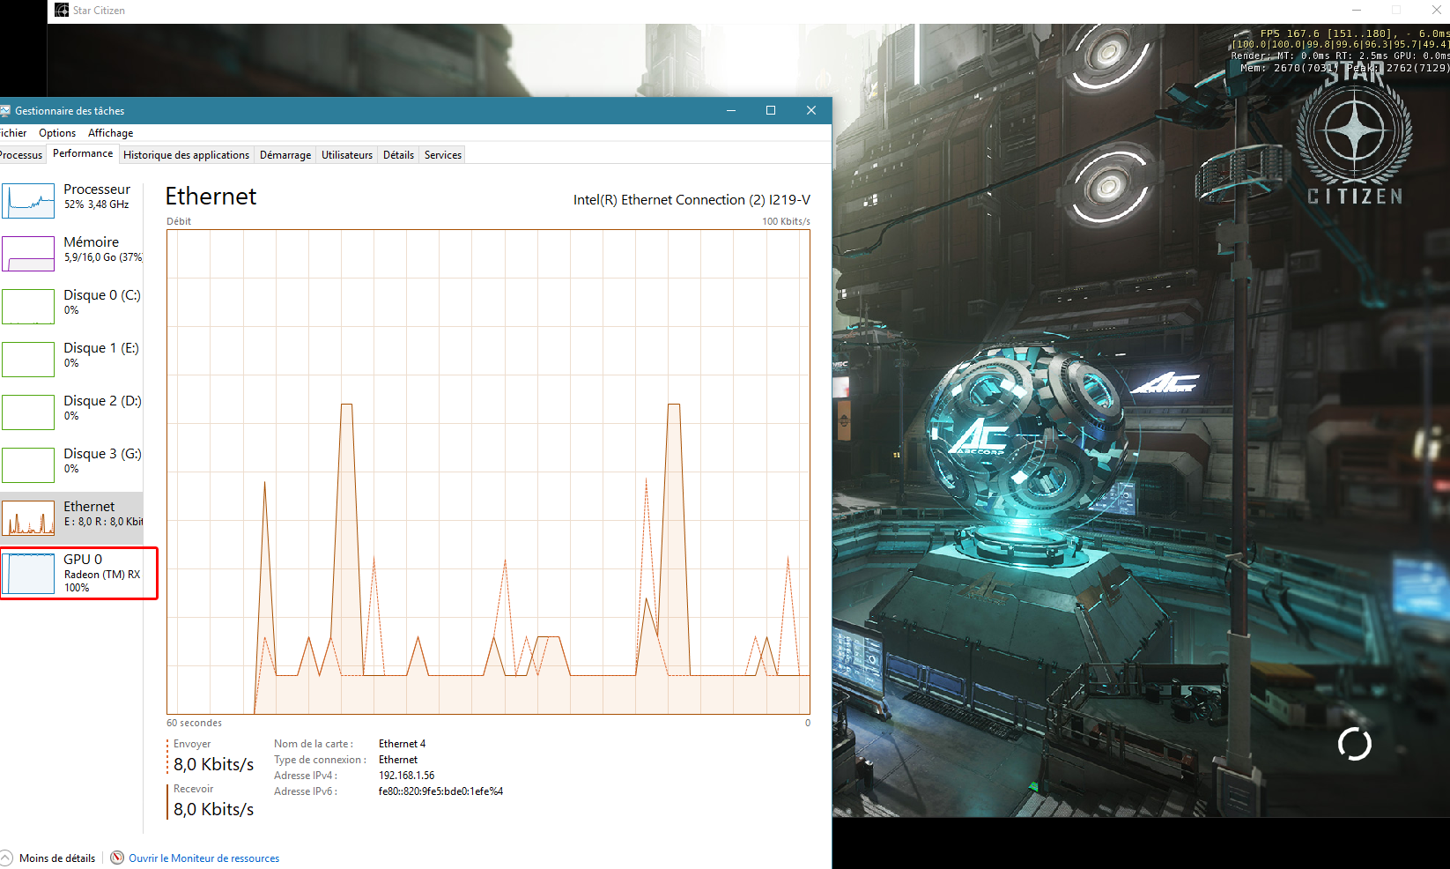Select the Ethernet mini graph entry
The width and height of the screenshot is (1450, 869).
click(x=28, y=518)
